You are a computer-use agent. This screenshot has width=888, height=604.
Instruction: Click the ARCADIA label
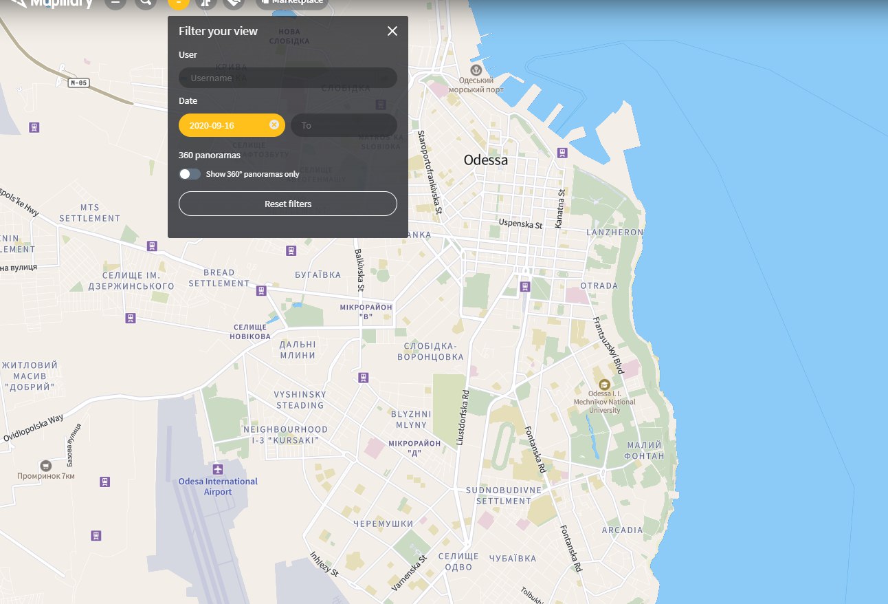point(622,530)
